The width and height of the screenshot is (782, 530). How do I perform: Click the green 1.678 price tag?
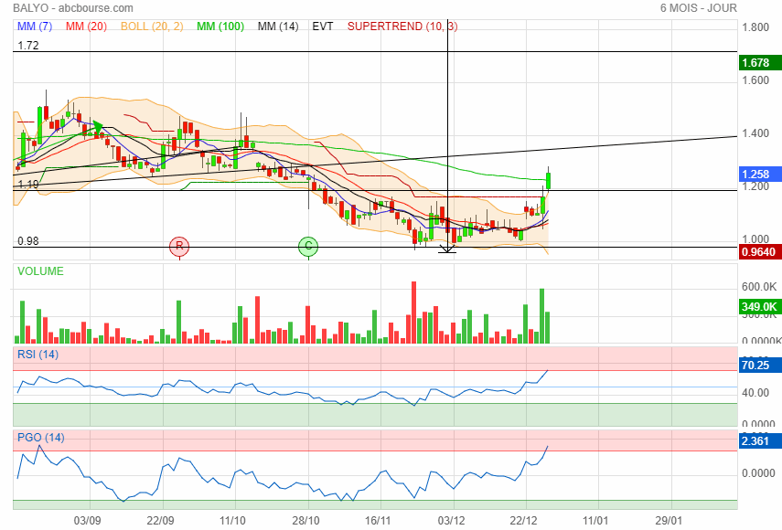pyautogui.click(x=760, y=63)
